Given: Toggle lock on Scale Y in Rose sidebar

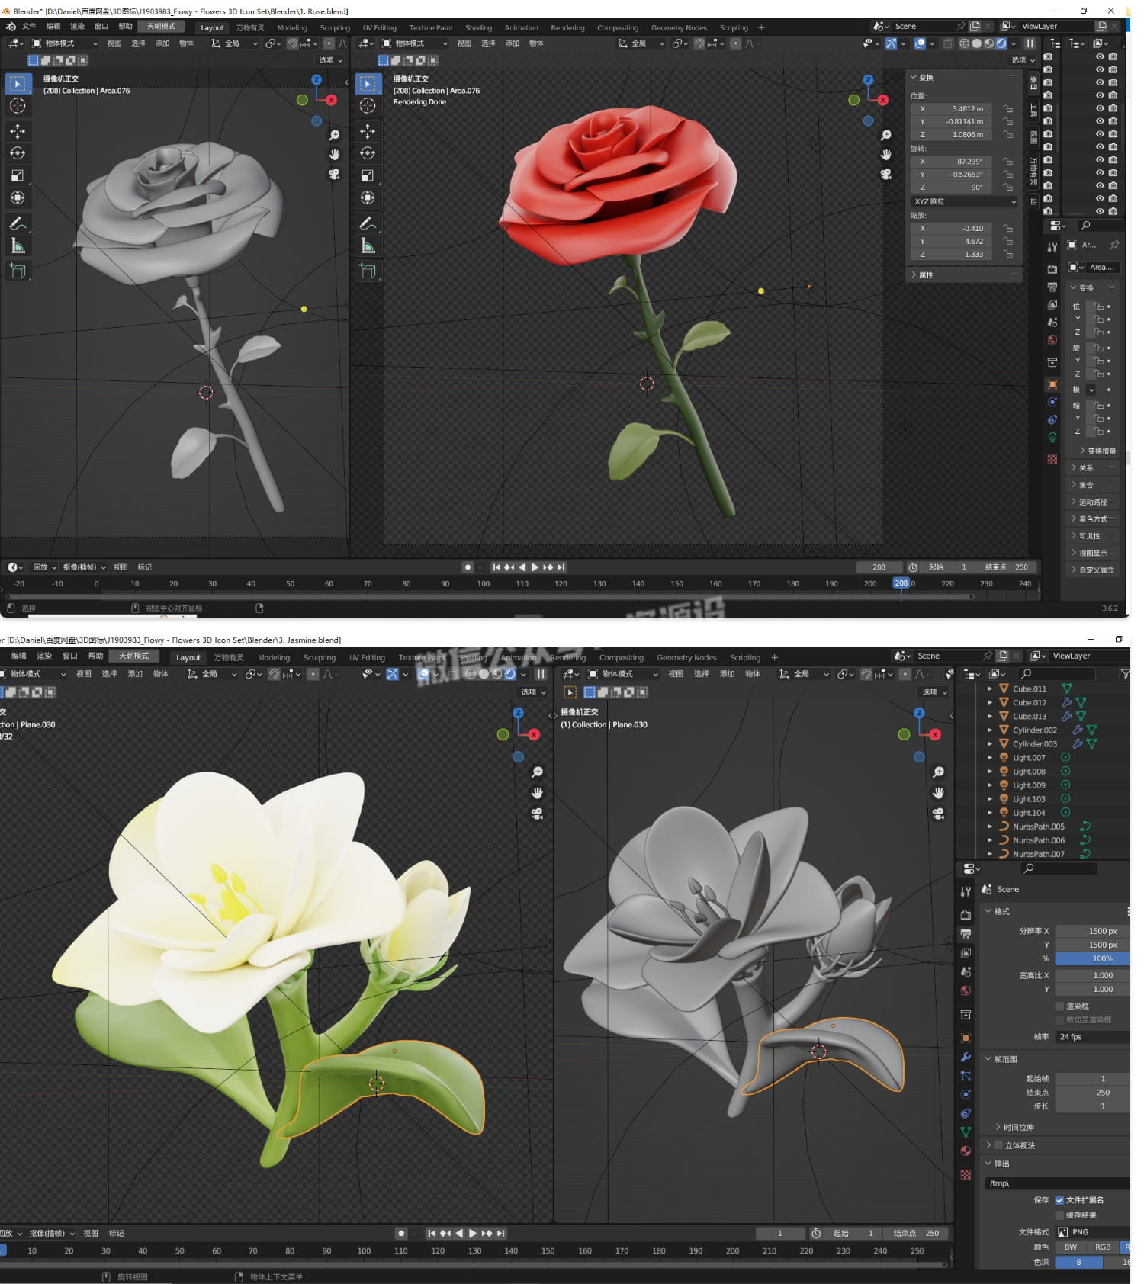Looking at the screenshot, I should (x=1007, y=242).
